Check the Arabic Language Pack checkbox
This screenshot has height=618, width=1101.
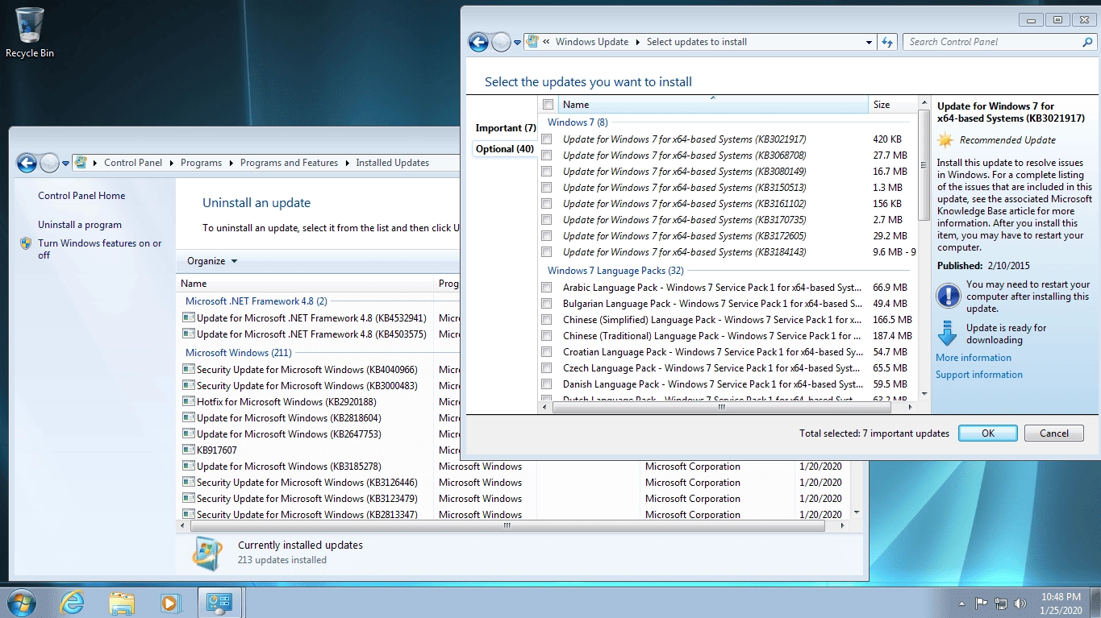pyautogui.click(x=547, y=288)
